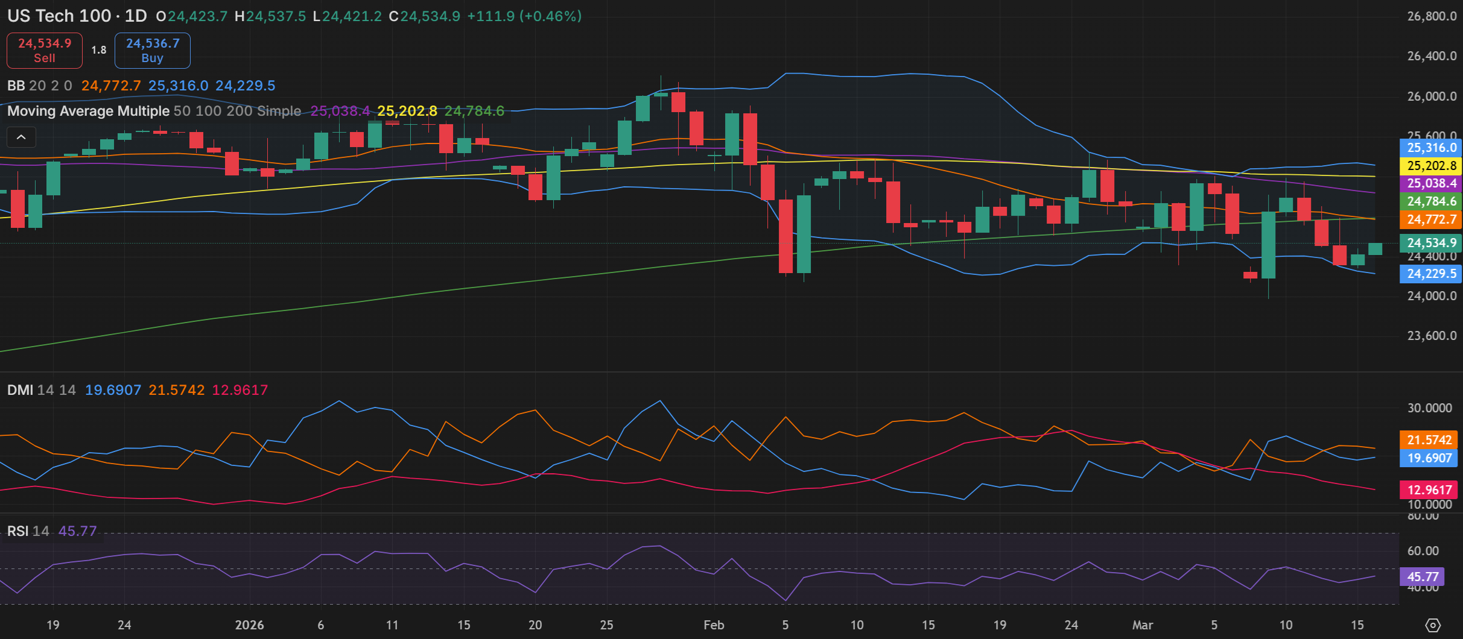Collapse the indicator legend with the chevron
The image size is (1463, 639).
(x=21, y=137)
